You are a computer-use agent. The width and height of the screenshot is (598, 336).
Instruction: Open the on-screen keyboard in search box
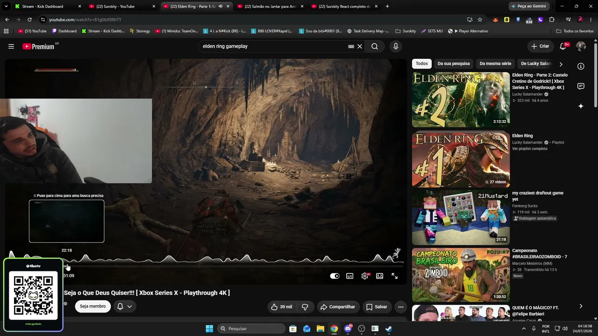351,46
